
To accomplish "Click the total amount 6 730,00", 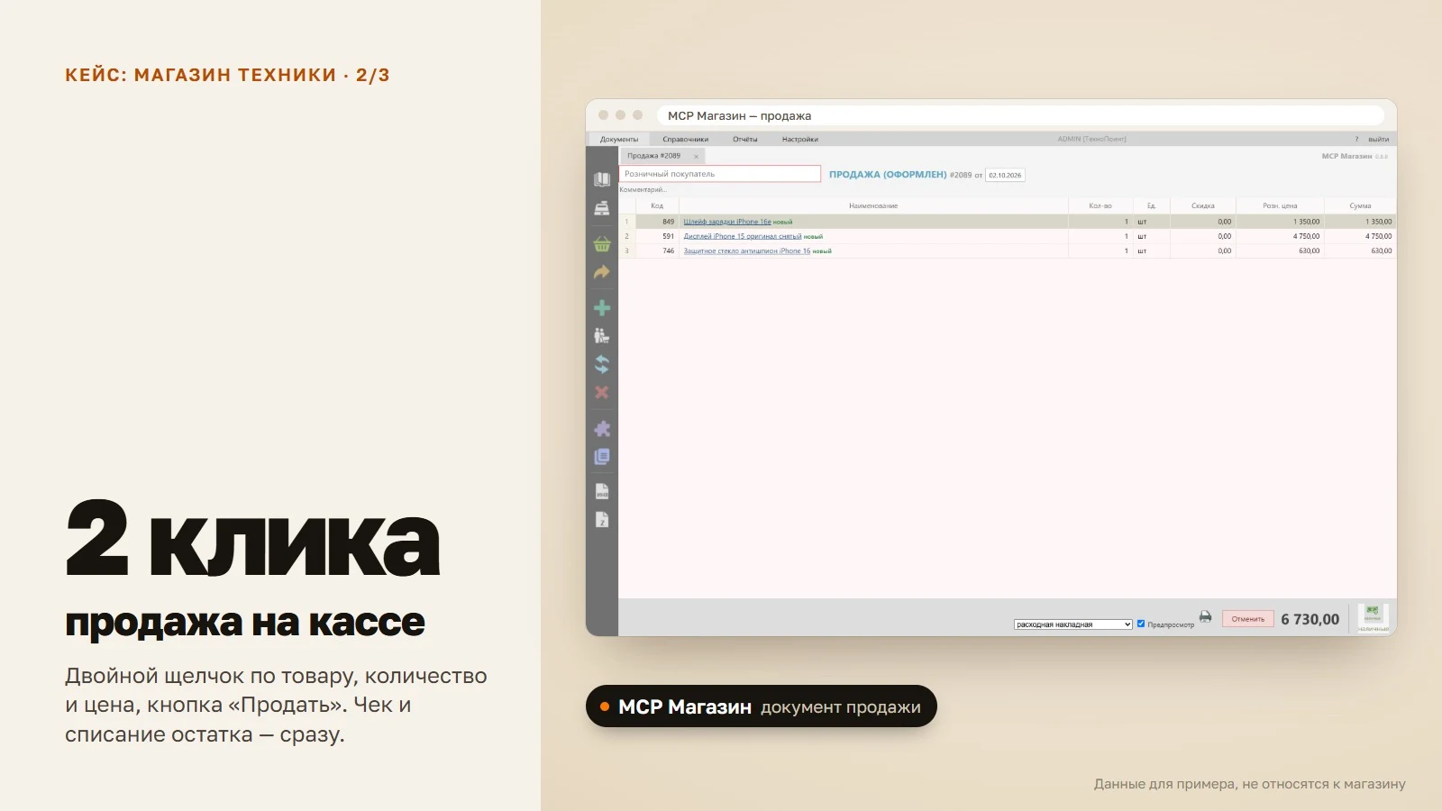I will coord(1310,619).
